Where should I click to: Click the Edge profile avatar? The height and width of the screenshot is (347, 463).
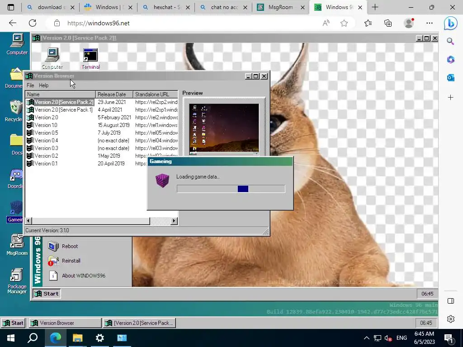tap(409, 23)
